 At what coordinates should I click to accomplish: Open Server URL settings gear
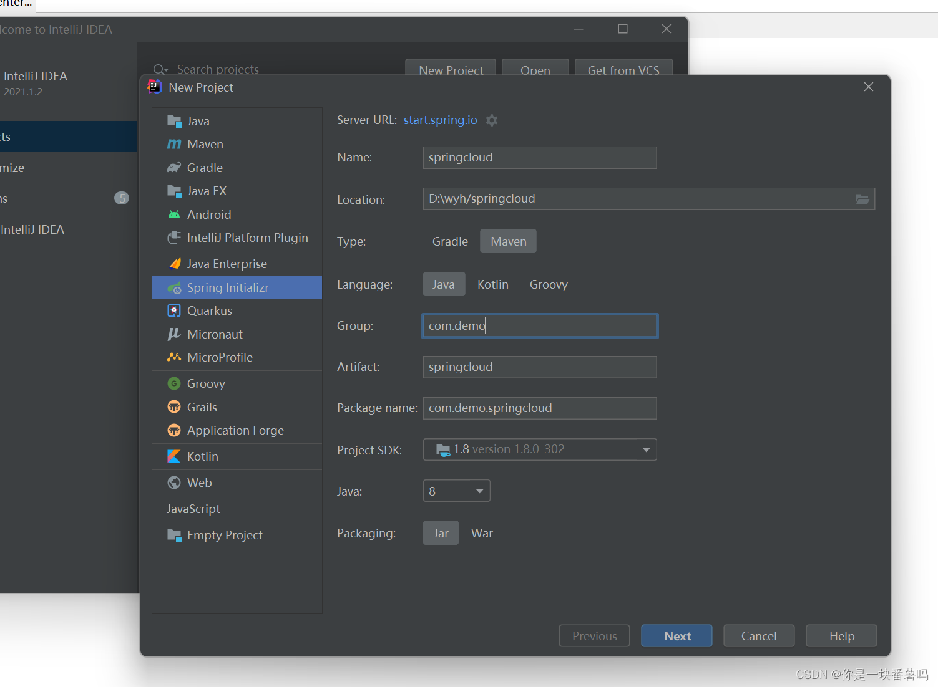point(492,120)
